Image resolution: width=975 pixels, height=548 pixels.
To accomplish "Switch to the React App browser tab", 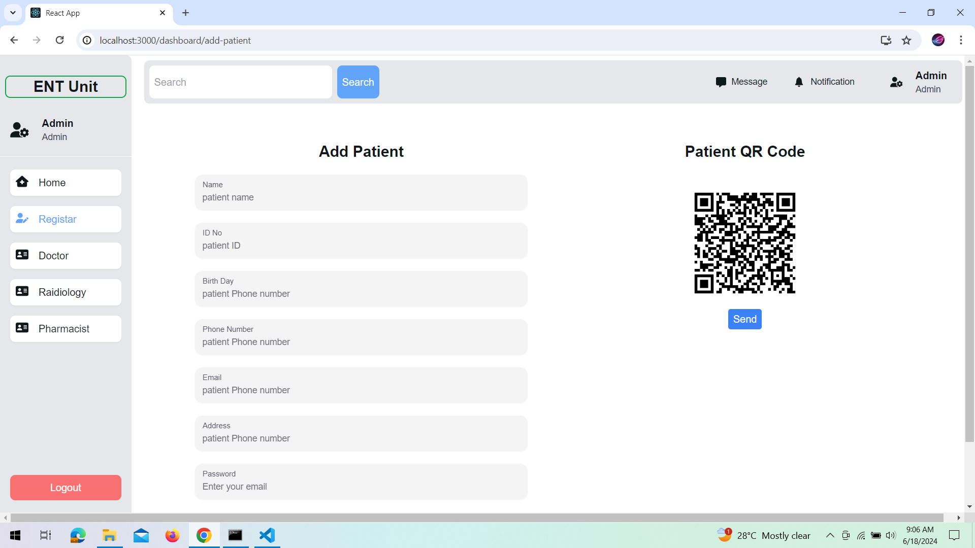I will (96, 13).
